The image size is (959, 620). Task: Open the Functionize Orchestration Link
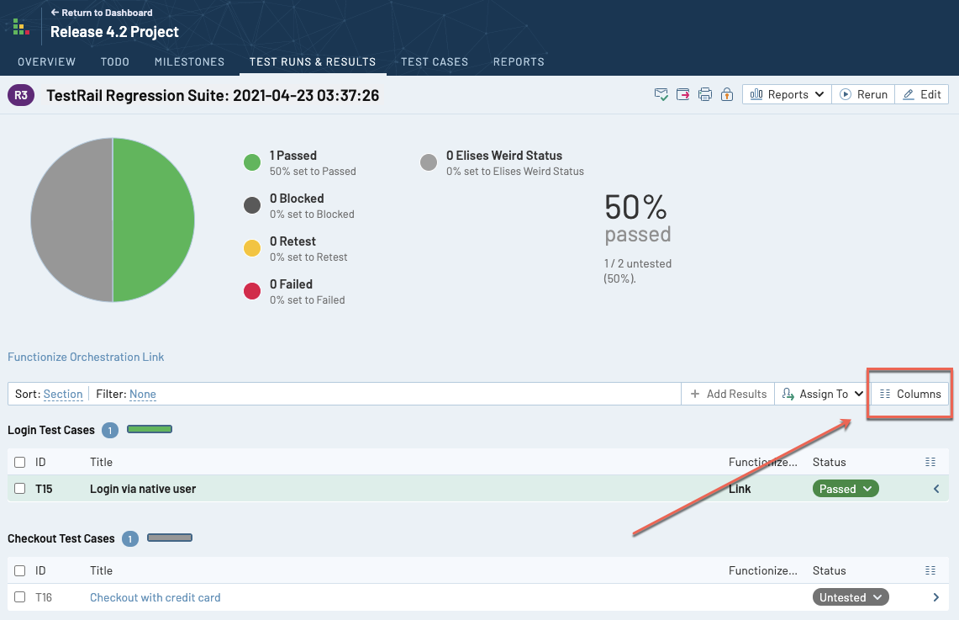(x=86, y=357)
